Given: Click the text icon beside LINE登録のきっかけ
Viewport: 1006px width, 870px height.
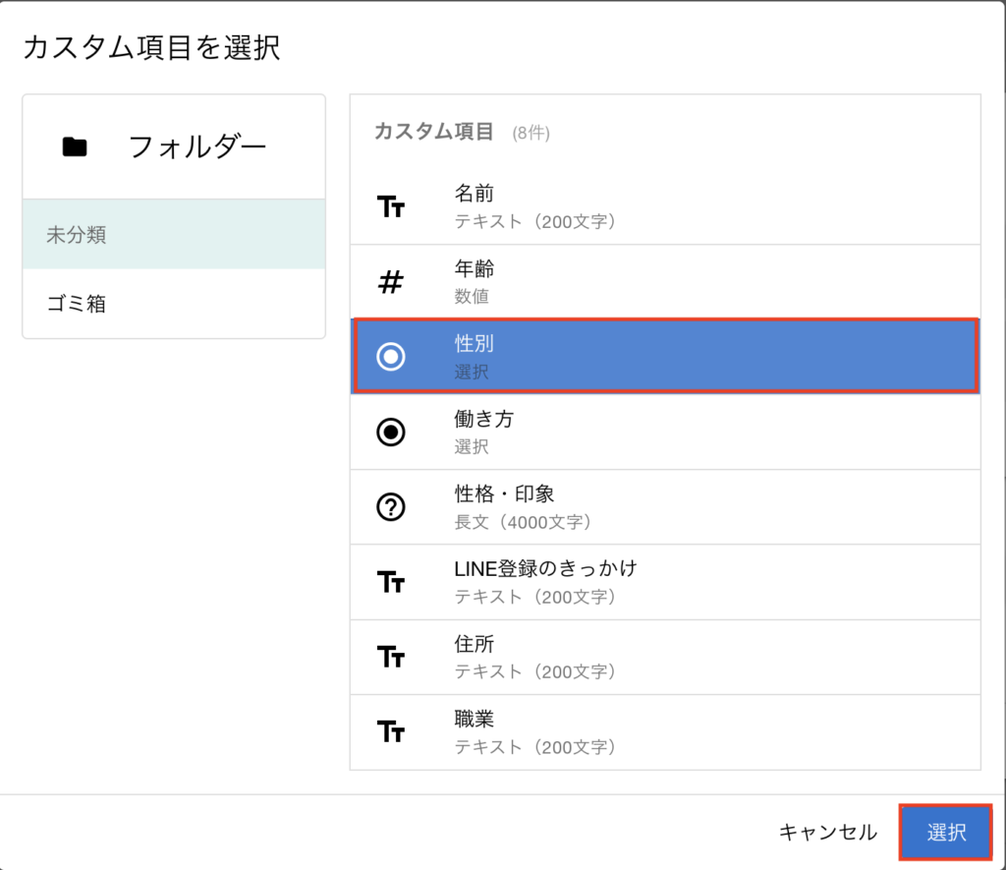Looking at the screenshot, I should [x=391, y=582].
